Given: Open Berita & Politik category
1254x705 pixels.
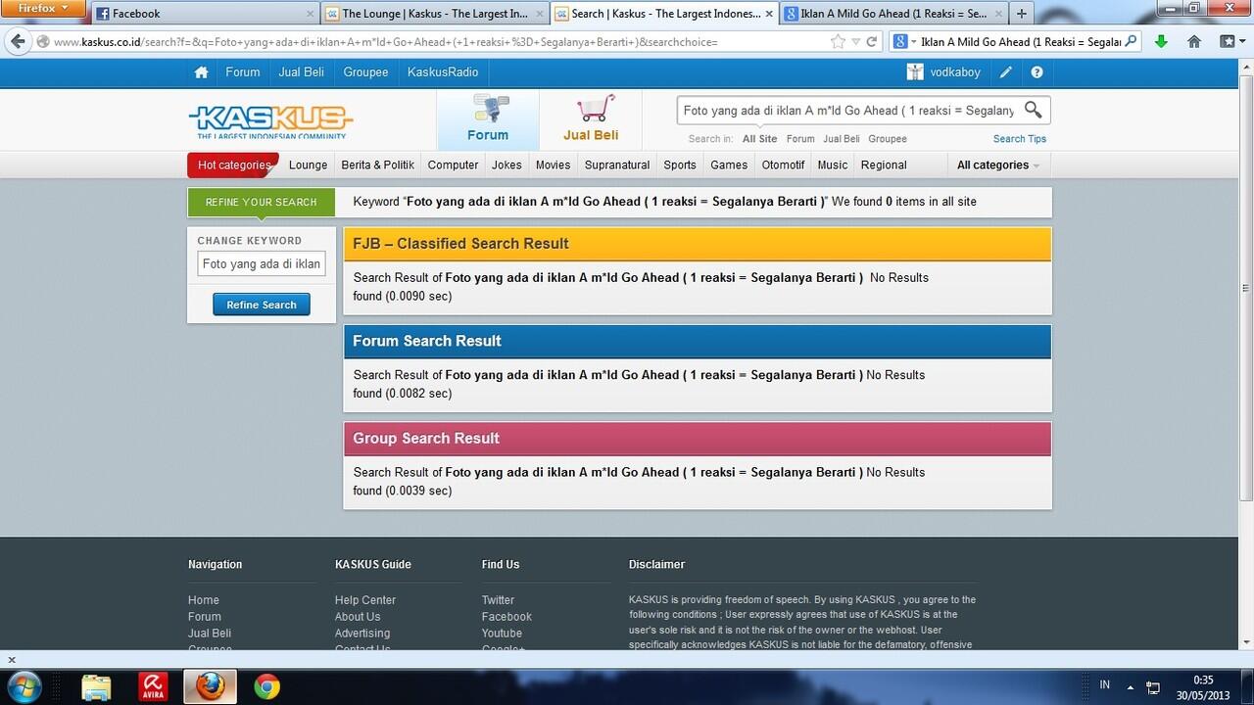Looking at the screenshot, I should 378,165.
